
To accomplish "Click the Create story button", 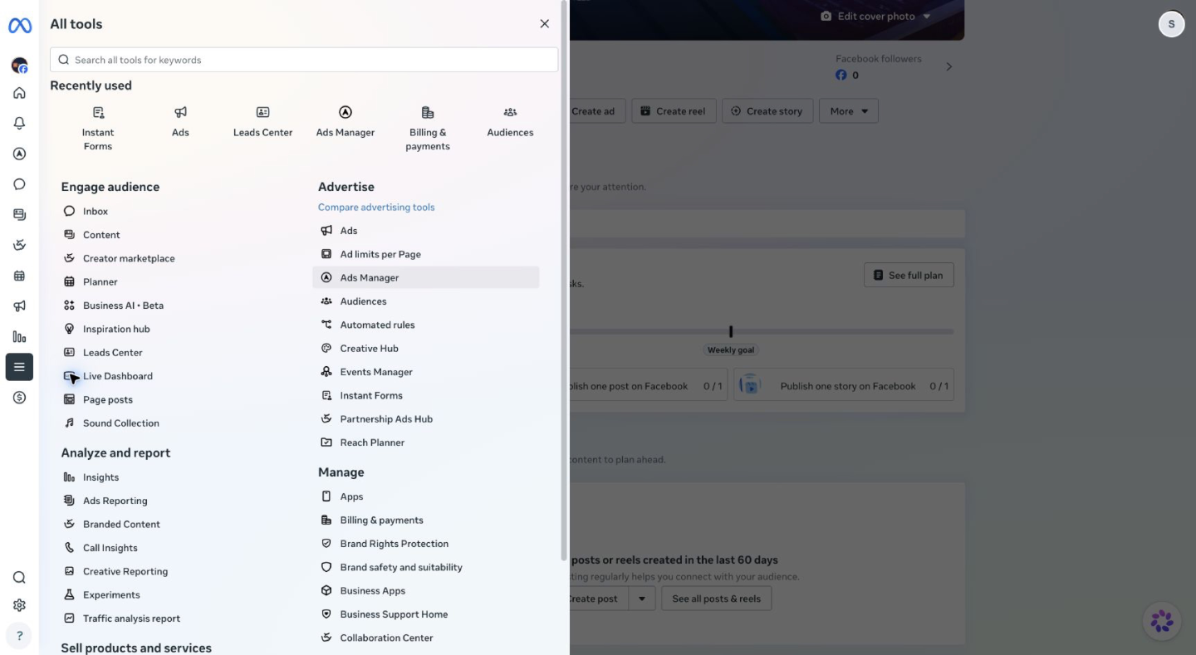I will click(x=767, y=111).
